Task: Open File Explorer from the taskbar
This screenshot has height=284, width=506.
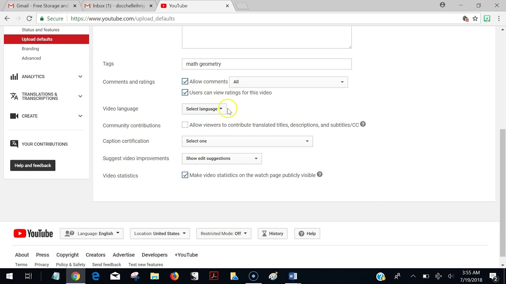Action: tap(155, 276)
